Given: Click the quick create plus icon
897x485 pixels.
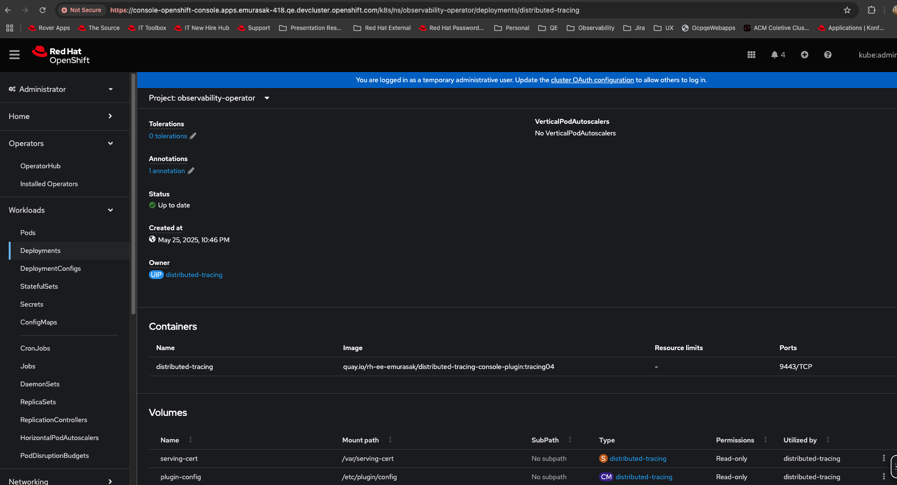Looking at the screenshot, I should pos(805,55).
